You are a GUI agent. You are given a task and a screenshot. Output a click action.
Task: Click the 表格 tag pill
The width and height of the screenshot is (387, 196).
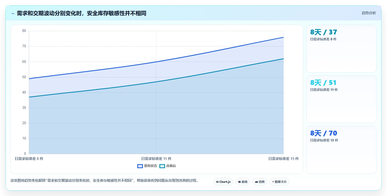point(243,182)
